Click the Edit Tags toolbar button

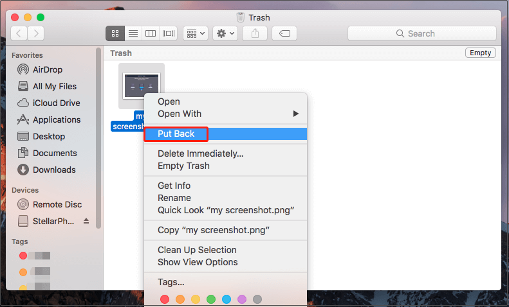(284, 33)
